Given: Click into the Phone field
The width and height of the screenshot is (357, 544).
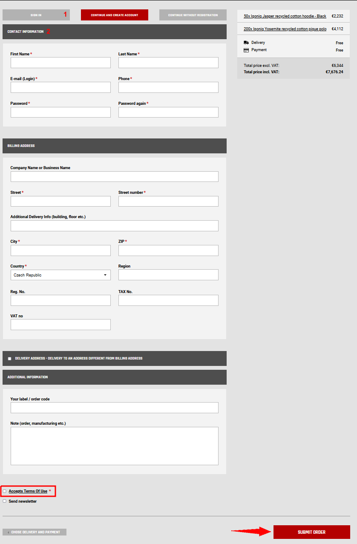Looking at the screenshot, I should (x=168, y=87).
